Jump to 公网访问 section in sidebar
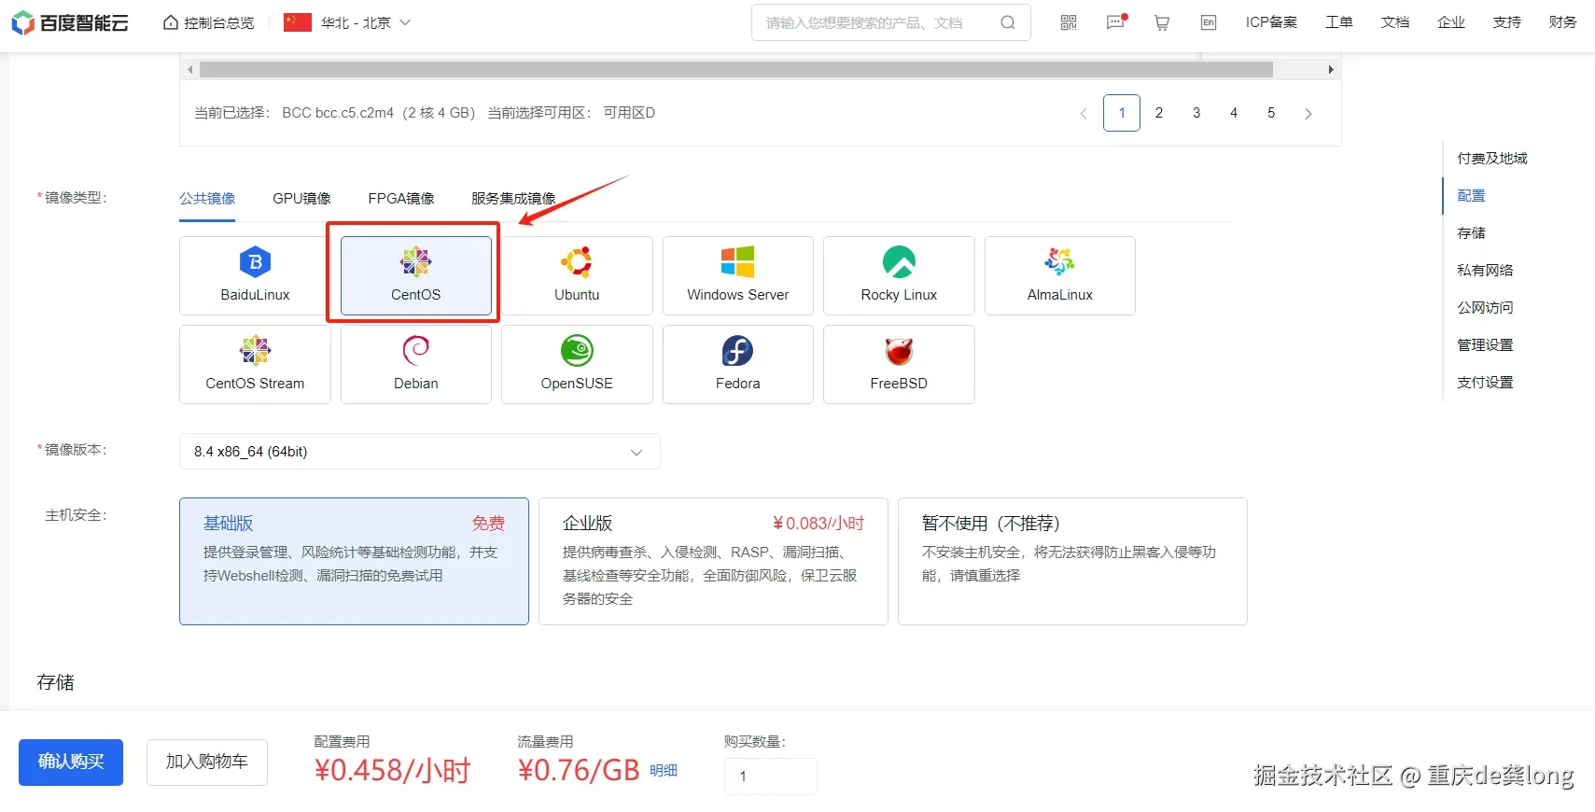This screenshot has height=812, width=1595. point(1485,308)
